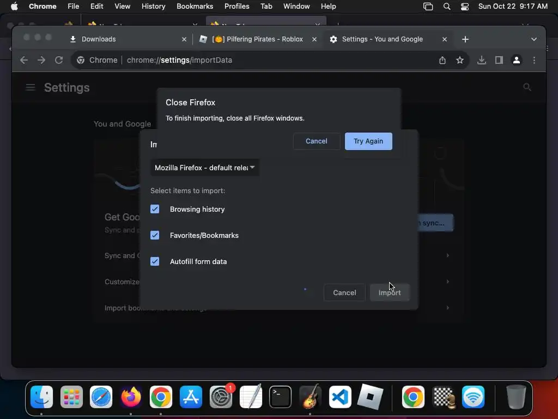Image resolution: width=558 pixels, height=419 pixels.
Task: Open the Mozilla Firefox profile dropdown
Action: coord(205,167)
